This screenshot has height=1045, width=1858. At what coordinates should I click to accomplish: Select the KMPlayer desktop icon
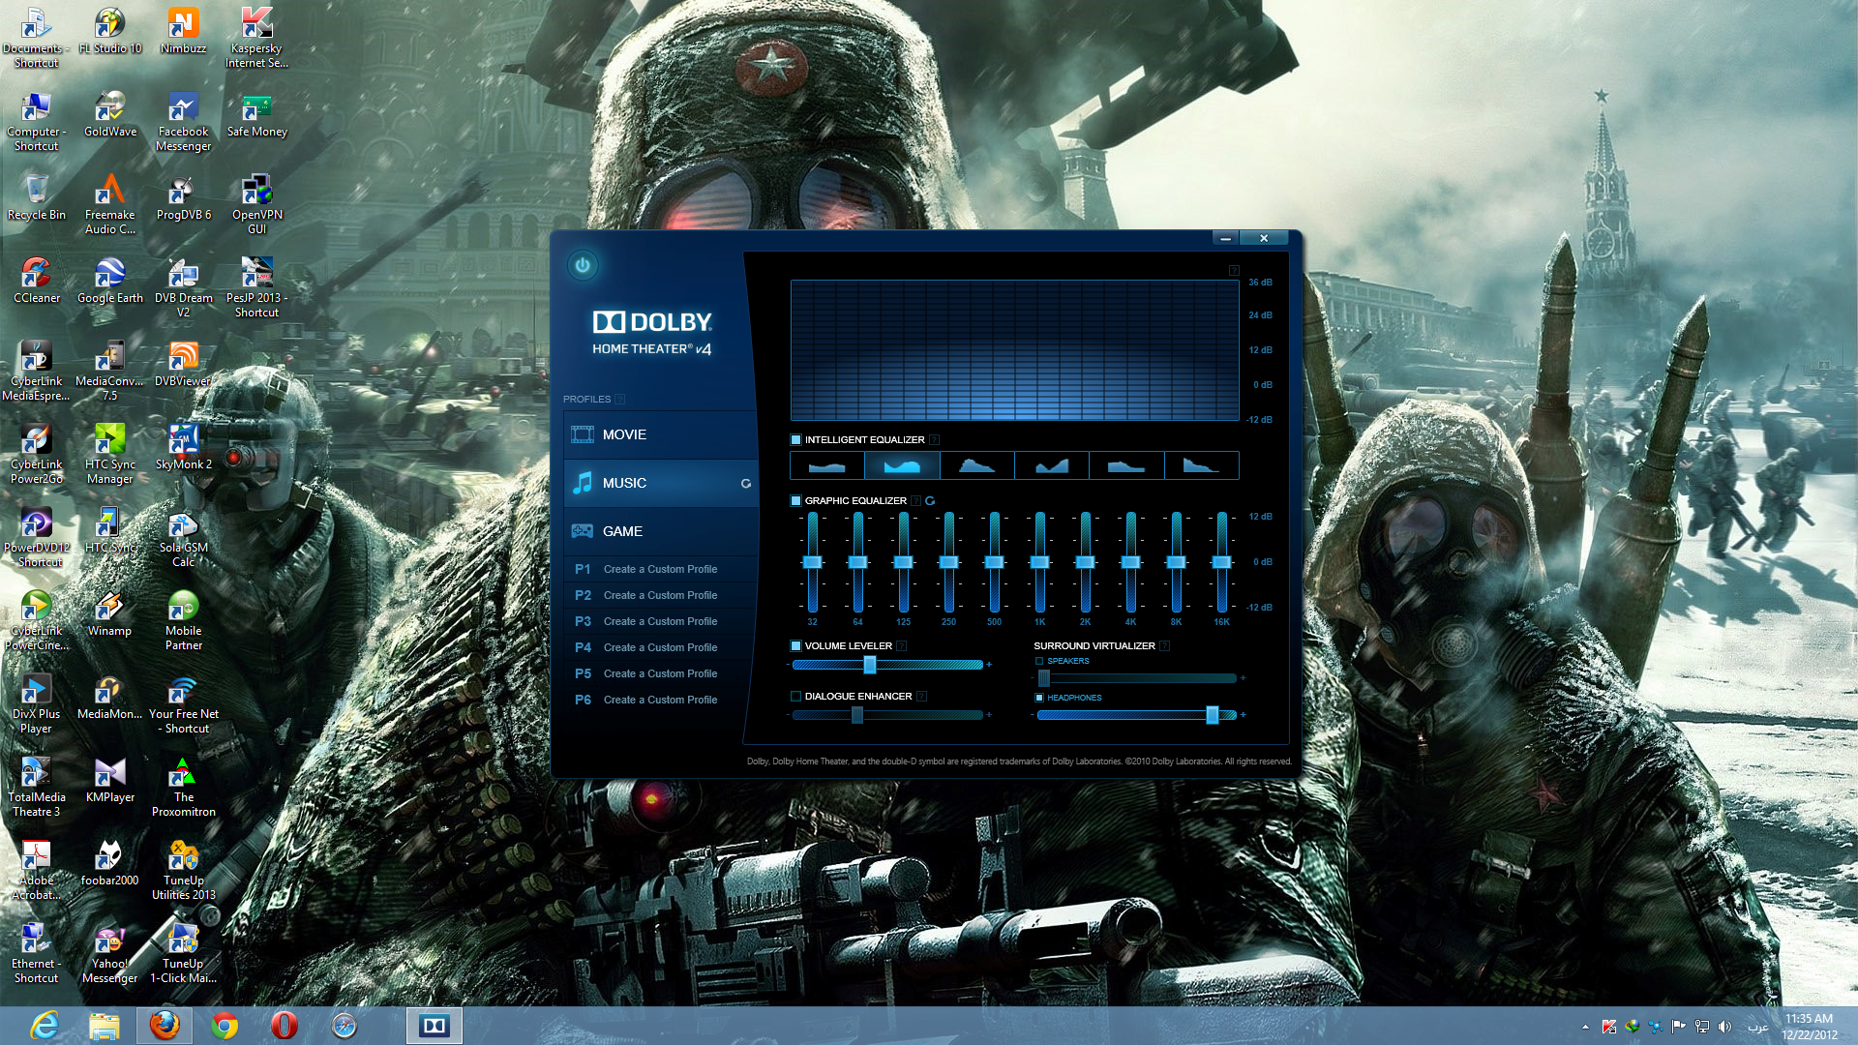click(x=110, y=780)
